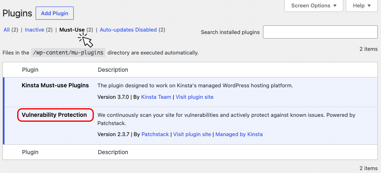This screenshot has height=173, width=381.
Task: Click the Vulnerability Protection plugin name
Action: click(54, 115)
